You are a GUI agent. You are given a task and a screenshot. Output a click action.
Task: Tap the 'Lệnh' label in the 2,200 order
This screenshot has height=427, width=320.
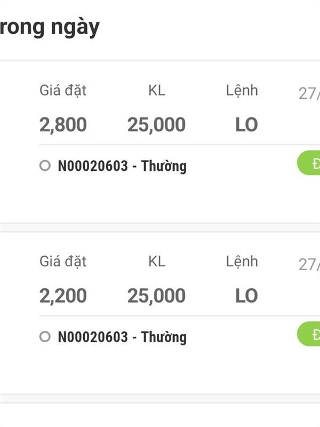pyautogui.click(x=242, y=262)
